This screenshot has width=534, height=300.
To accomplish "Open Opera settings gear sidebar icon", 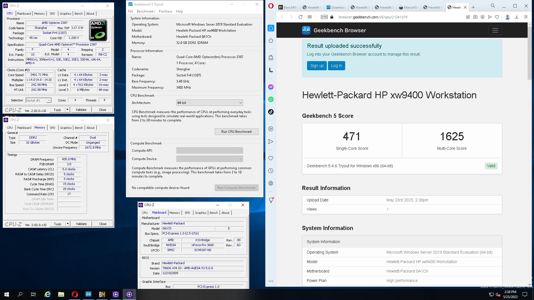I will pos(271,183).
